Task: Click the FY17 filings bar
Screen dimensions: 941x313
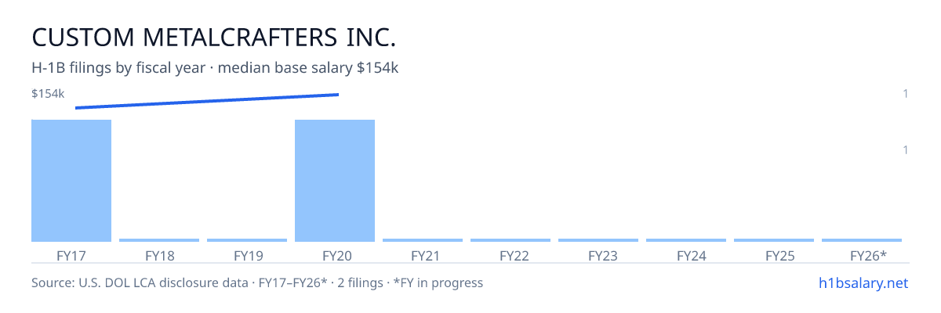Action: pos(71,181)
